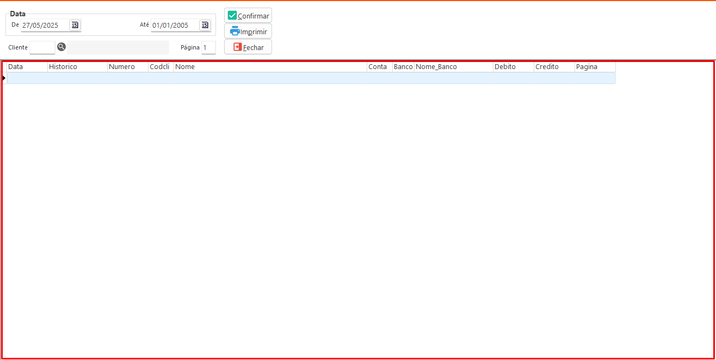Click the Página number field
This screenshot has height=360, width=716.
pyautogui.click(x=208, y=48)
